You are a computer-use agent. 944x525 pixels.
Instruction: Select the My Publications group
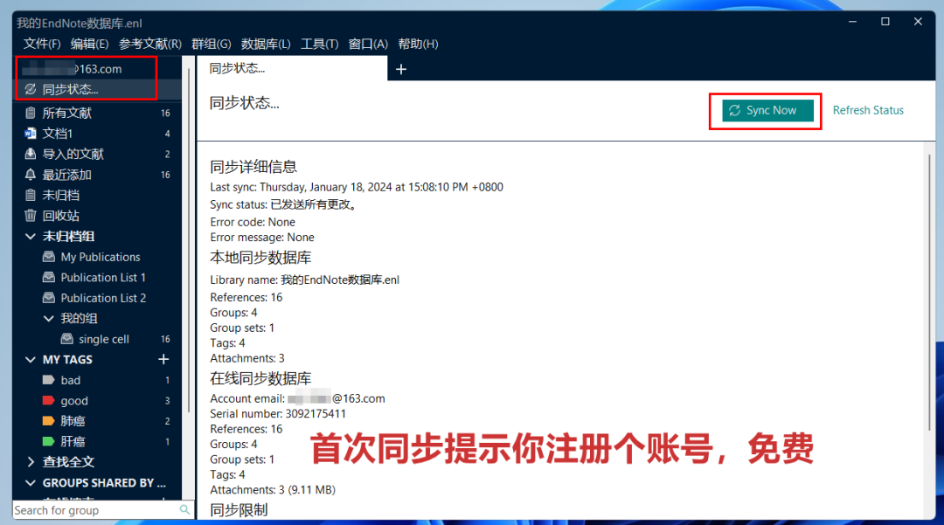tap(97, 257)
